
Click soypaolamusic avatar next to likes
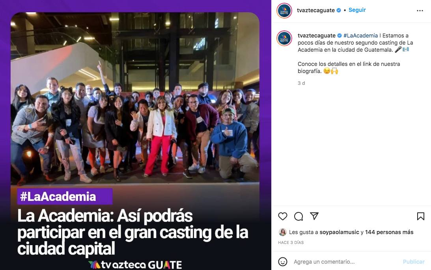283,232
